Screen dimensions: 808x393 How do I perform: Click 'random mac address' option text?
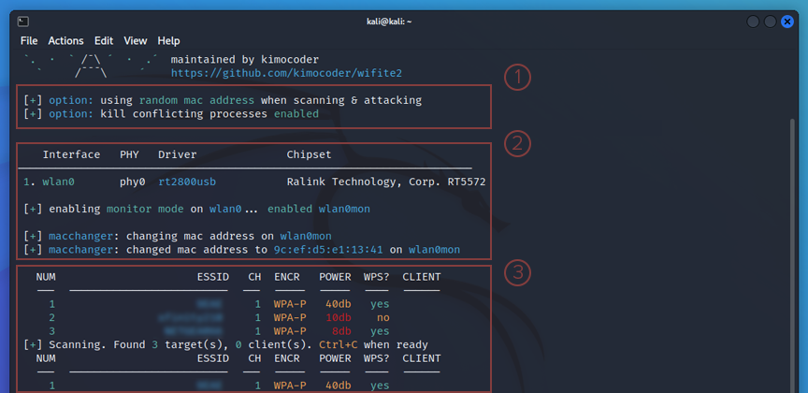pyautogui.click(x=196, y=100)
